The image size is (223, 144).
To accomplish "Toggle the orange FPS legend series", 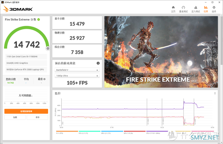I will (x=67, y=132).
